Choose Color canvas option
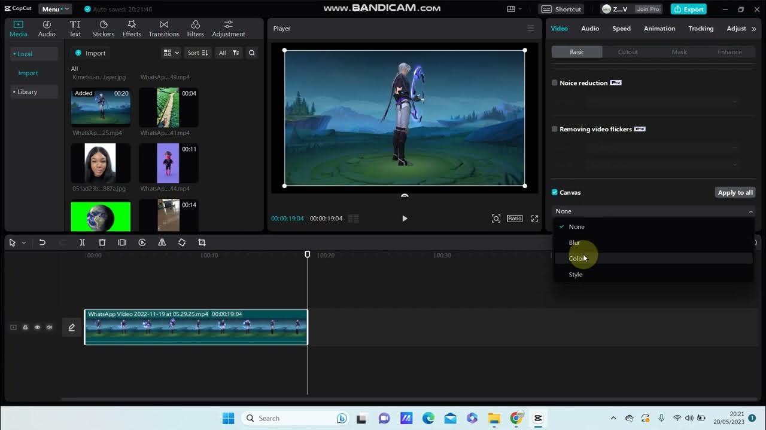This screenshot has width=766, height=430. (653, 259)
